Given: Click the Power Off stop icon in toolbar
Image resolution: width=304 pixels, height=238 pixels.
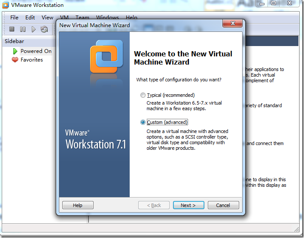Looking at the screenshot, I should pyautogui.click(x=12, y=29).
